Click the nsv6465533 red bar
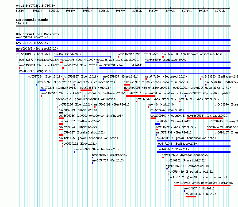This screenshot has width=238, height=207. pos(205,118)
